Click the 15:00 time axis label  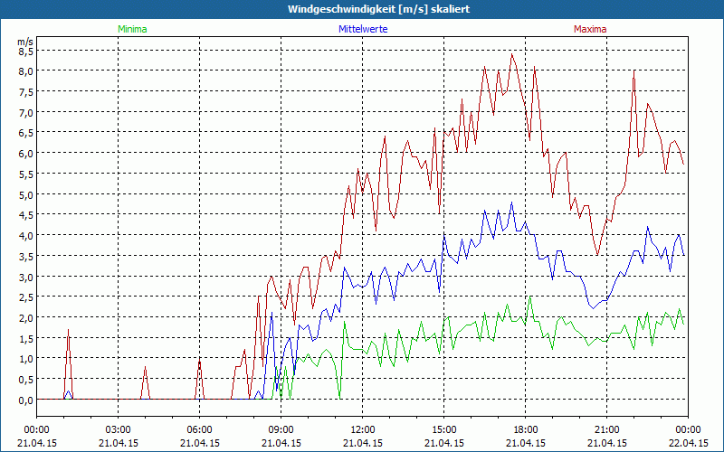click(444, 430)
